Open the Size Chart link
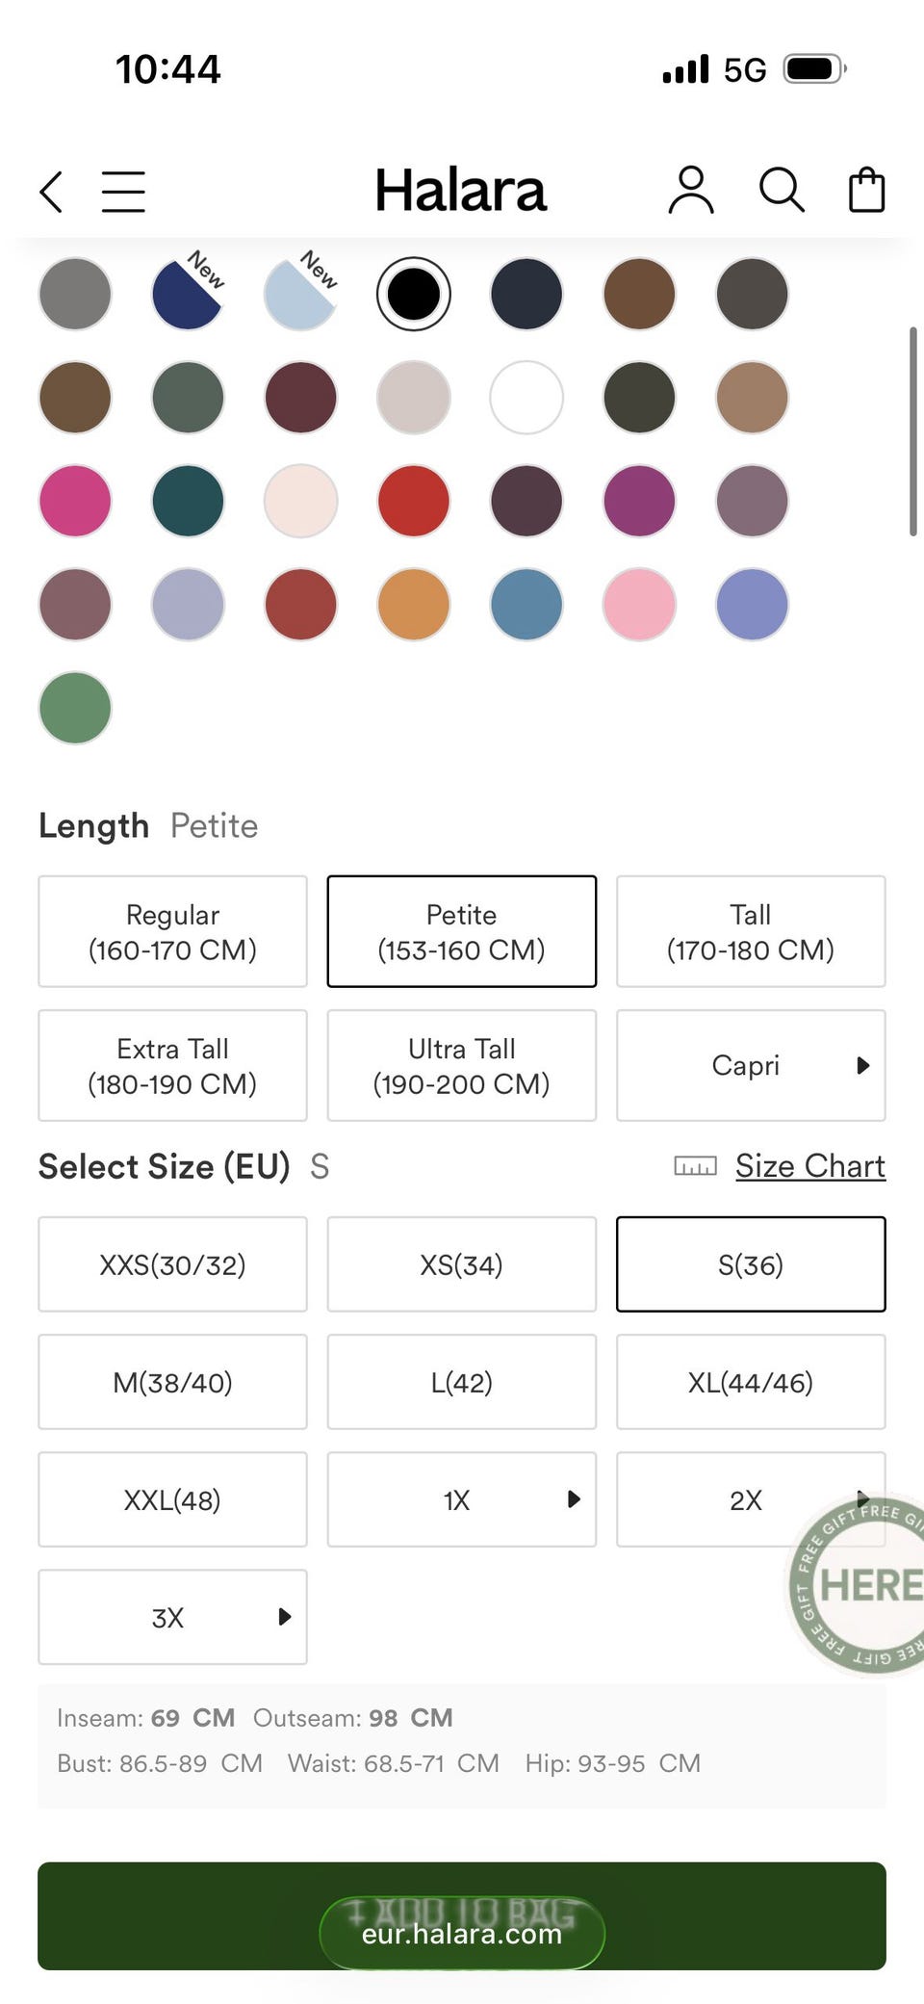Image resolution: width=924 pixels, height=2004 pixels. pos(809,1166)
